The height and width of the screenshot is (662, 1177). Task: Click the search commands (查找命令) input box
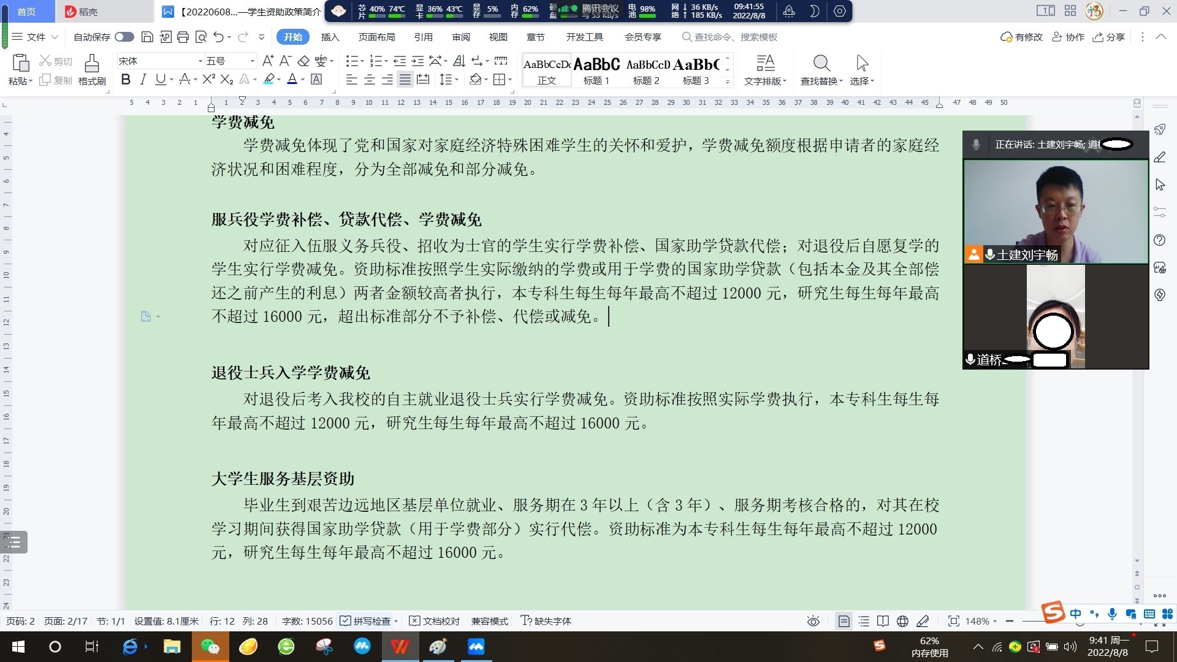736,37
